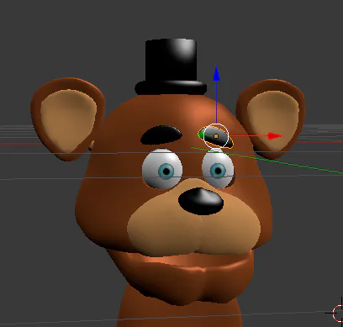Select the blue iris under the selected eyebrow
This screenshot has height=327, width=343.
coord(219,171)
